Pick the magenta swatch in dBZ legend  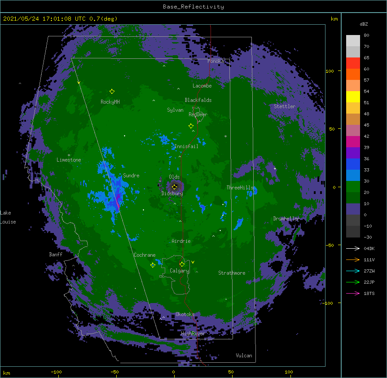point(353,141)
